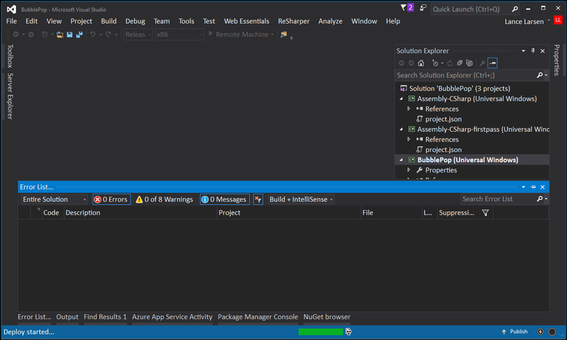The image size is (567, 340).
Task: Start debugging with Remote Machine play button
Action: coord(211,34)
